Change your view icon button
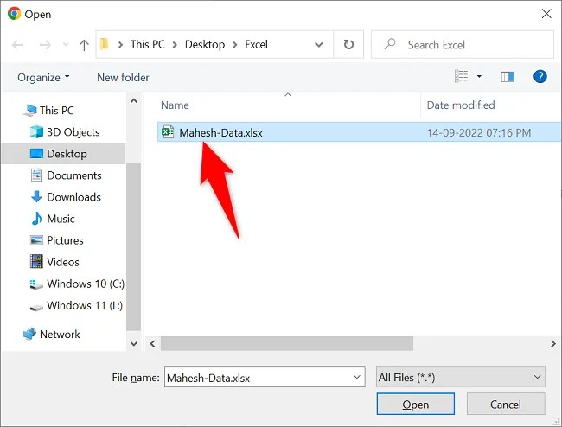This screenshot has width=562, height=427. point(462,76)
